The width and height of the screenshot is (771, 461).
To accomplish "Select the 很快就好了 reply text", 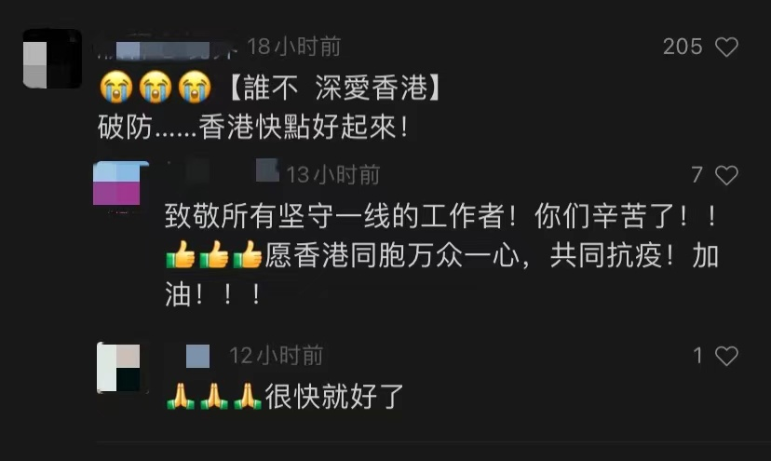I will pos(334,397).
